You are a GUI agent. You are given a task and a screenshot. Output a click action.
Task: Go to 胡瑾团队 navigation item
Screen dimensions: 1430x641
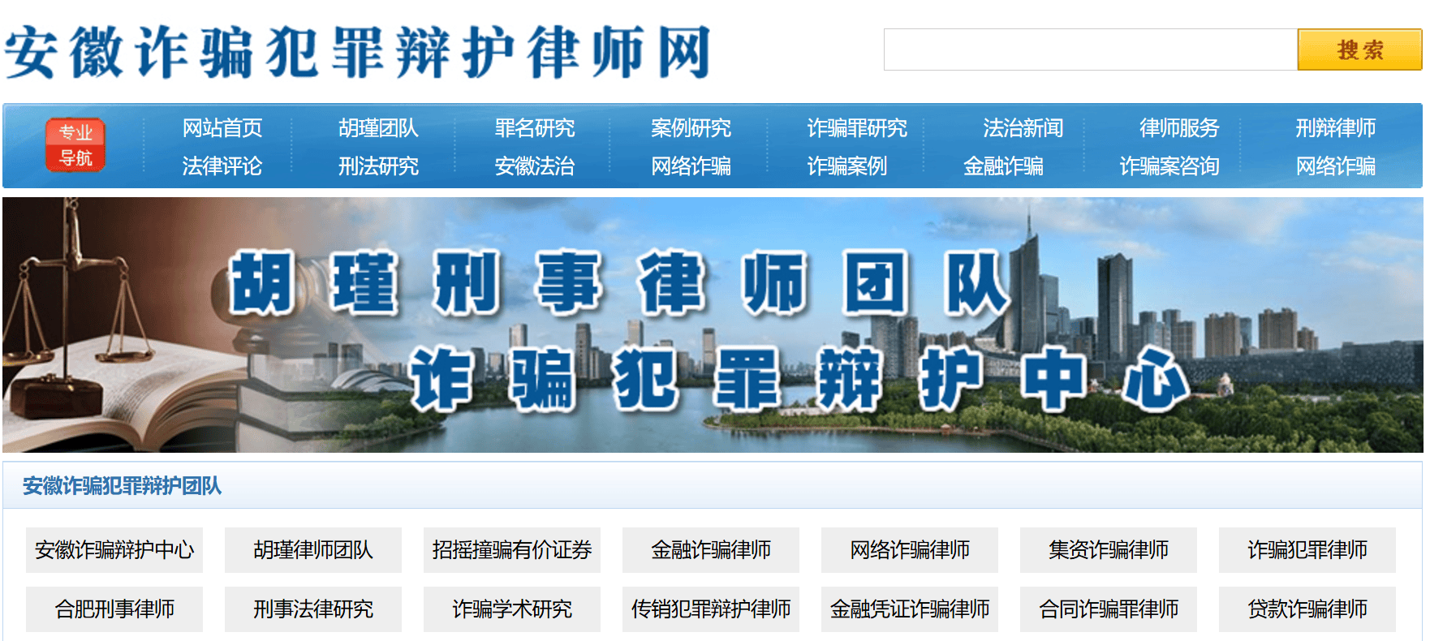(x=378, y=128)
